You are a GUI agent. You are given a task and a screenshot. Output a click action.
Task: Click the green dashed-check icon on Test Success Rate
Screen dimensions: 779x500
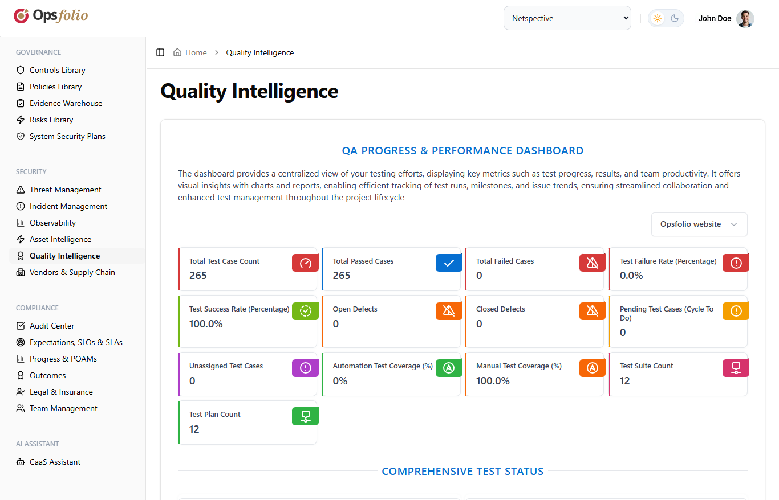click(305, 311)
